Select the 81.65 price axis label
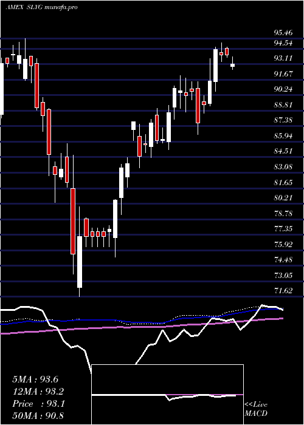Image resolution: width=304 pixels, height=425 pixels. pyautogui.click(x=283, y=183)
